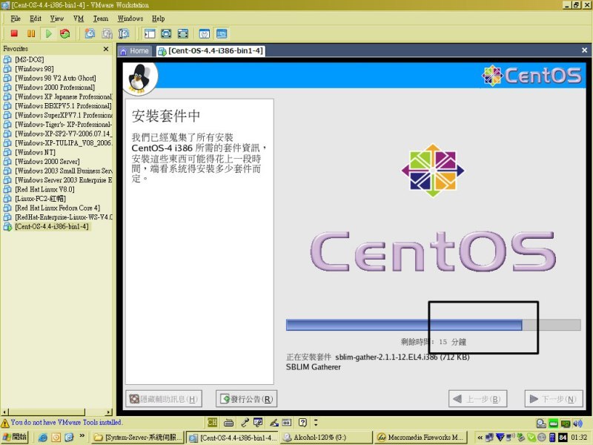Click the 隱藏輔助訊息 (H) button

[164, 399]
